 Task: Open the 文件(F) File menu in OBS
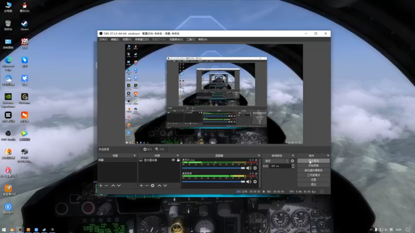(x=103, y=39)
